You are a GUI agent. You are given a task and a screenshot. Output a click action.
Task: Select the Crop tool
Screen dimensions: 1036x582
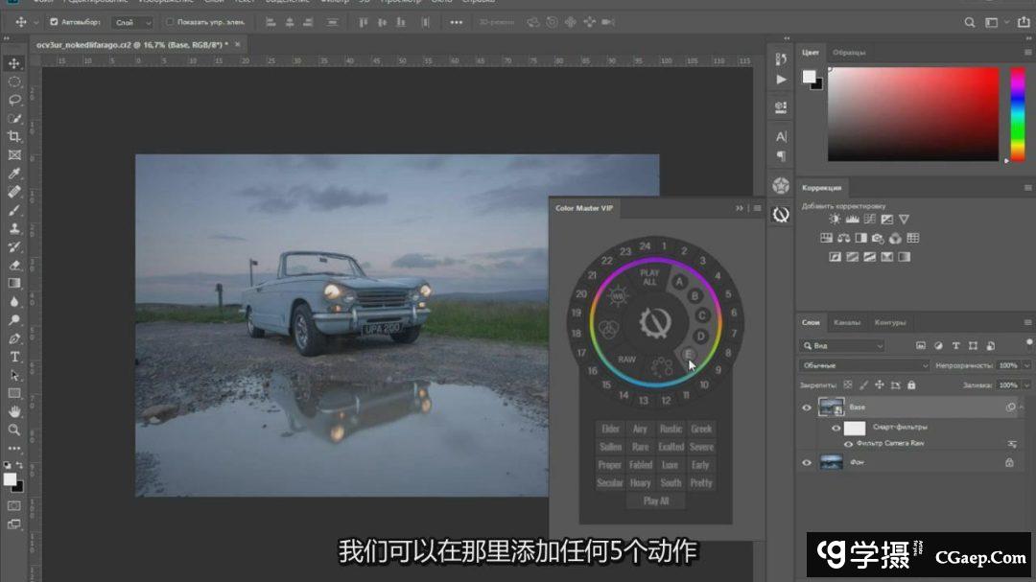[x=14, y=137]
